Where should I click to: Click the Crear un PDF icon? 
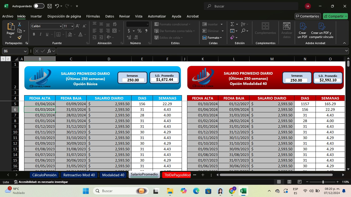click(302, 30)
